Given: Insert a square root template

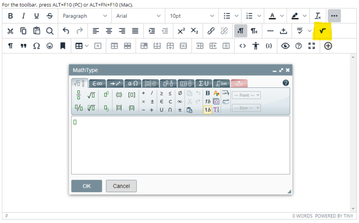Looking at the screenshot, I should click(91, 94).
